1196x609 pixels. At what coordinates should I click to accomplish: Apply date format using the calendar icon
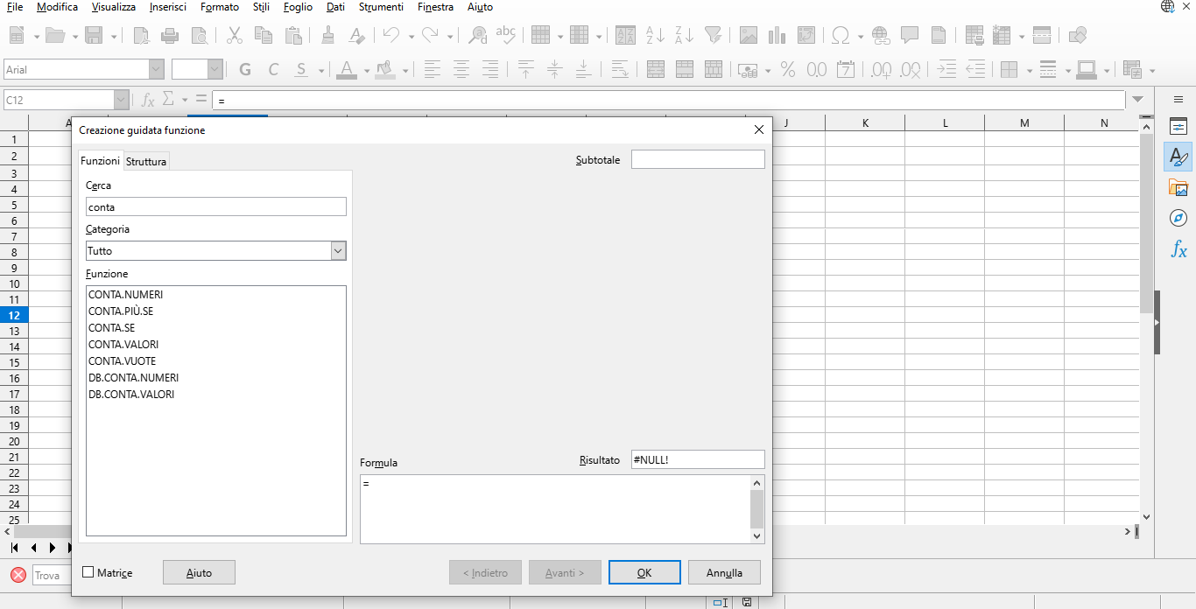point(846,69)
